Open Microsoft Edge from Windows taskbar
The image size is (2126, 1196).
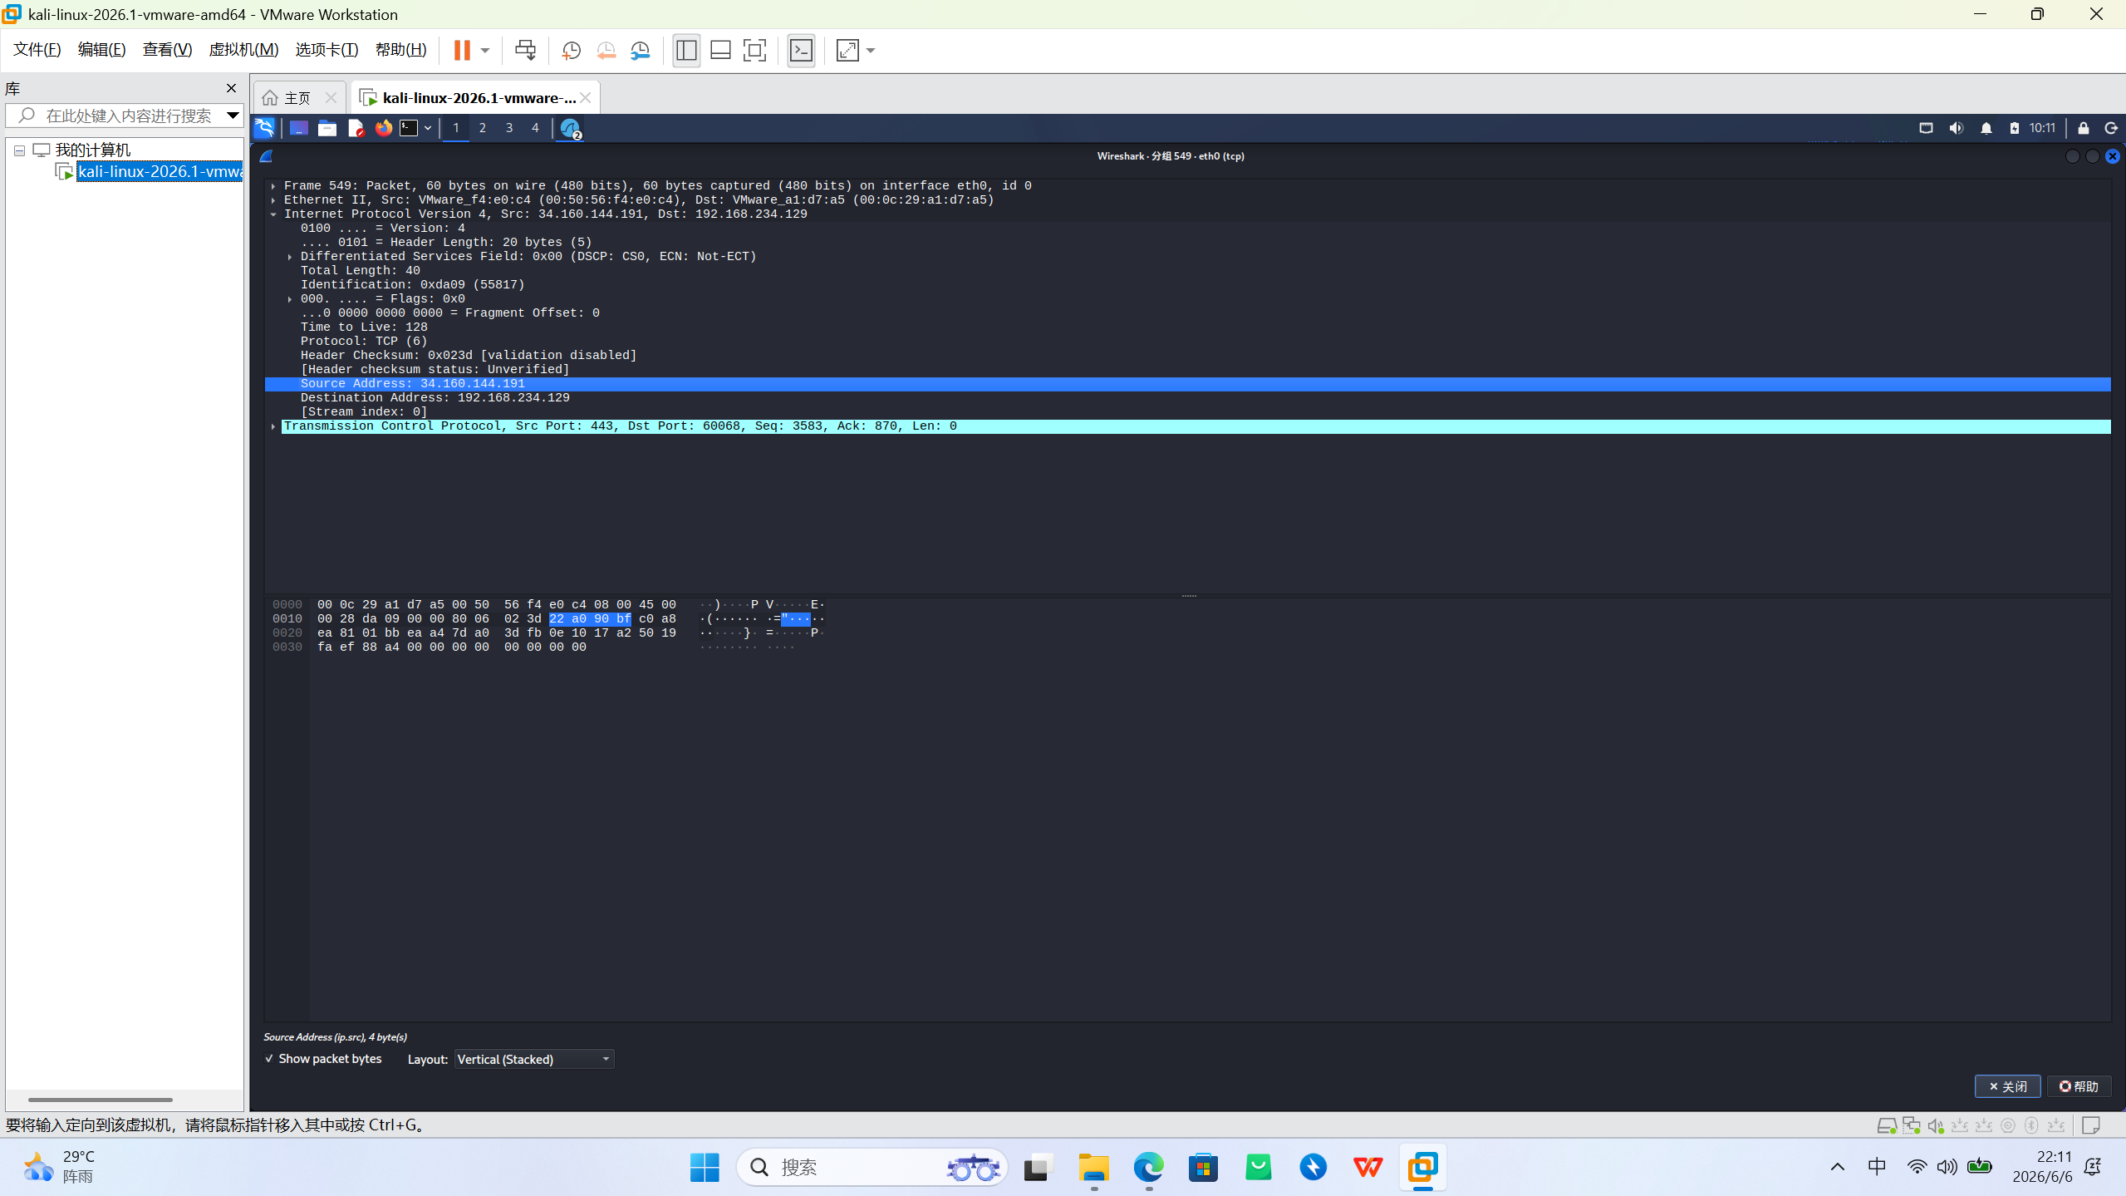click(1148, 1168)
